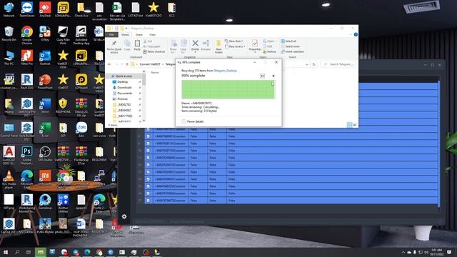The image size is (457, 257).
Task: Open the address bar history dropdown
Action: [x=306, y=64]
